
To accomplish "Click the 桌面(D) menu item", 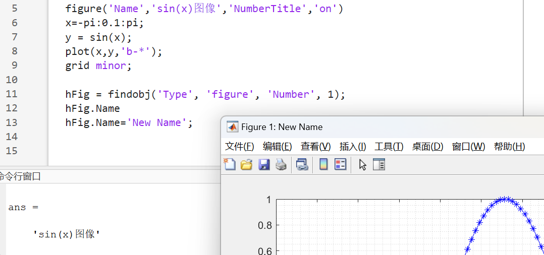I will tap(427, 147).
